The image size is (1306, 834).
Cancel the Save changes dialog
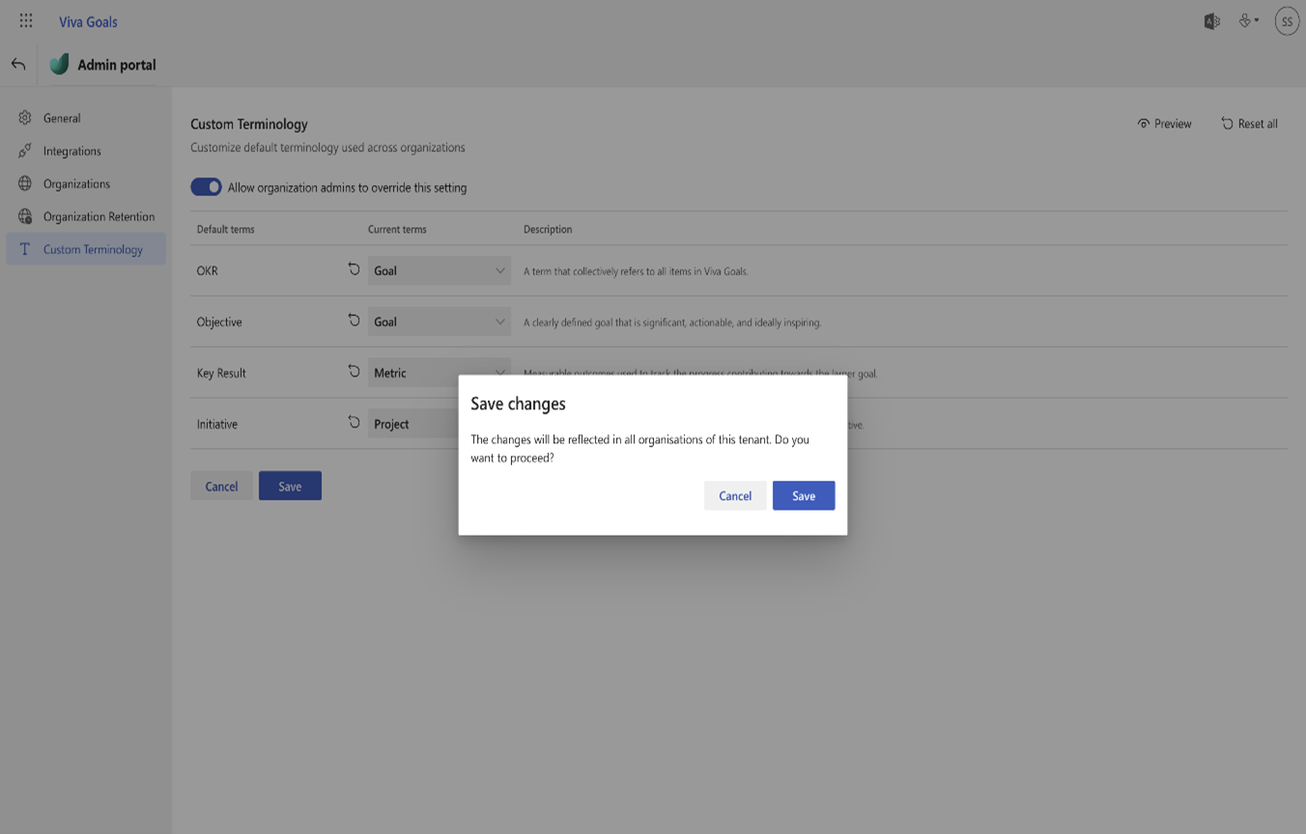[x=734, y=495]
